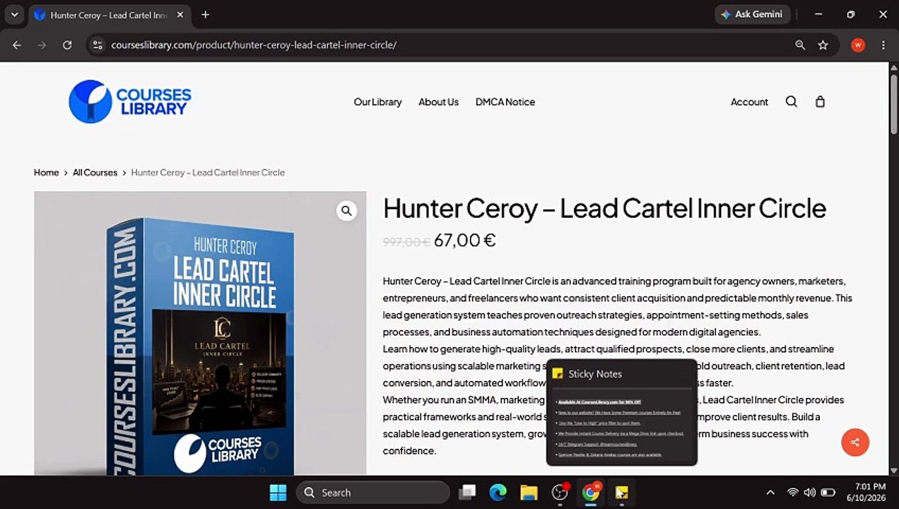The width and height of the screenshot is (899, 509).
Task: Go to Home breadcrumb
Action: (47, 172)
